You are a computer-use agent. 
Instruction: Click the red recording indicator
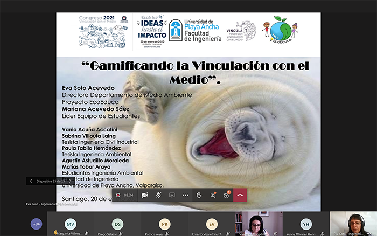[x=118, y=195]
